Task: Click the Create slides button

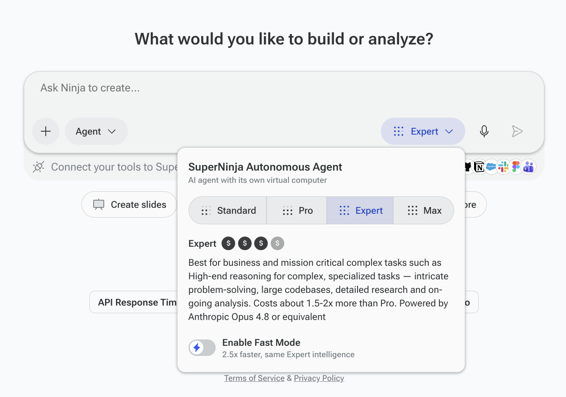Action: pos(129,204)
